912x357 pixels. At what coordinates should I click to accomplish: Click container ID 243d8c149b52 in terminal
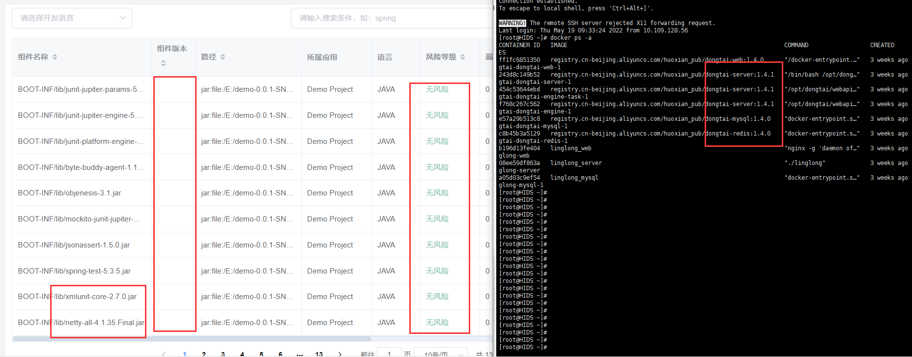[519, 75]
